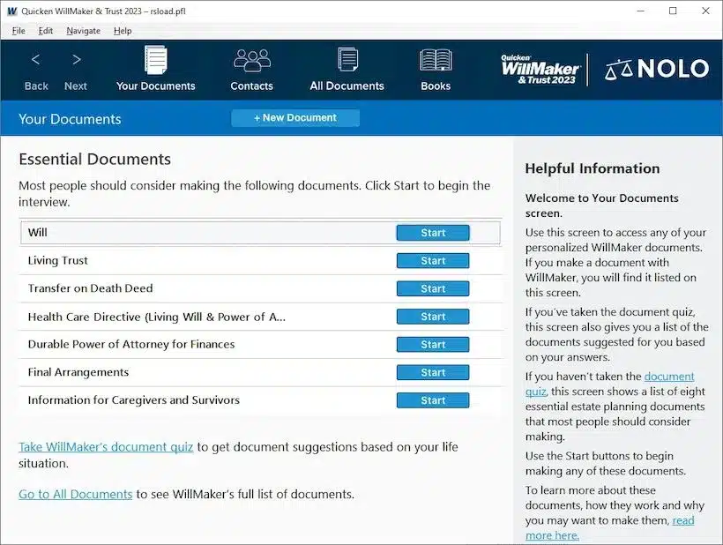Minimize the WillMaker window
723x545 pixels.
point(640,11)
